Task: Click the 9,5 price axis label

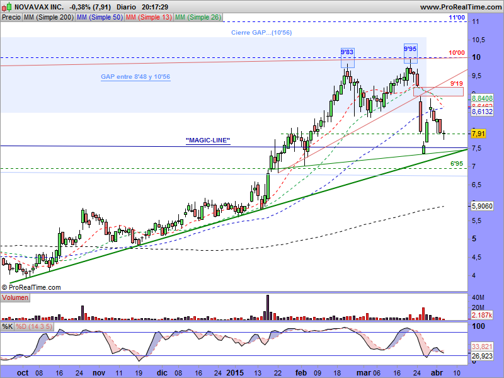Action: click(x=477, y=76)
